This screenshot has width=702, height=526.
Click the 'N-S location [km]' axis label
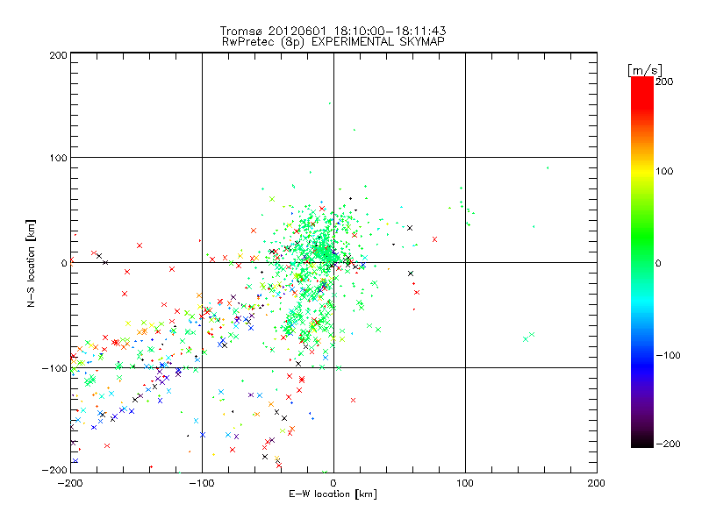pyautogui.click(x=31, y=263)
